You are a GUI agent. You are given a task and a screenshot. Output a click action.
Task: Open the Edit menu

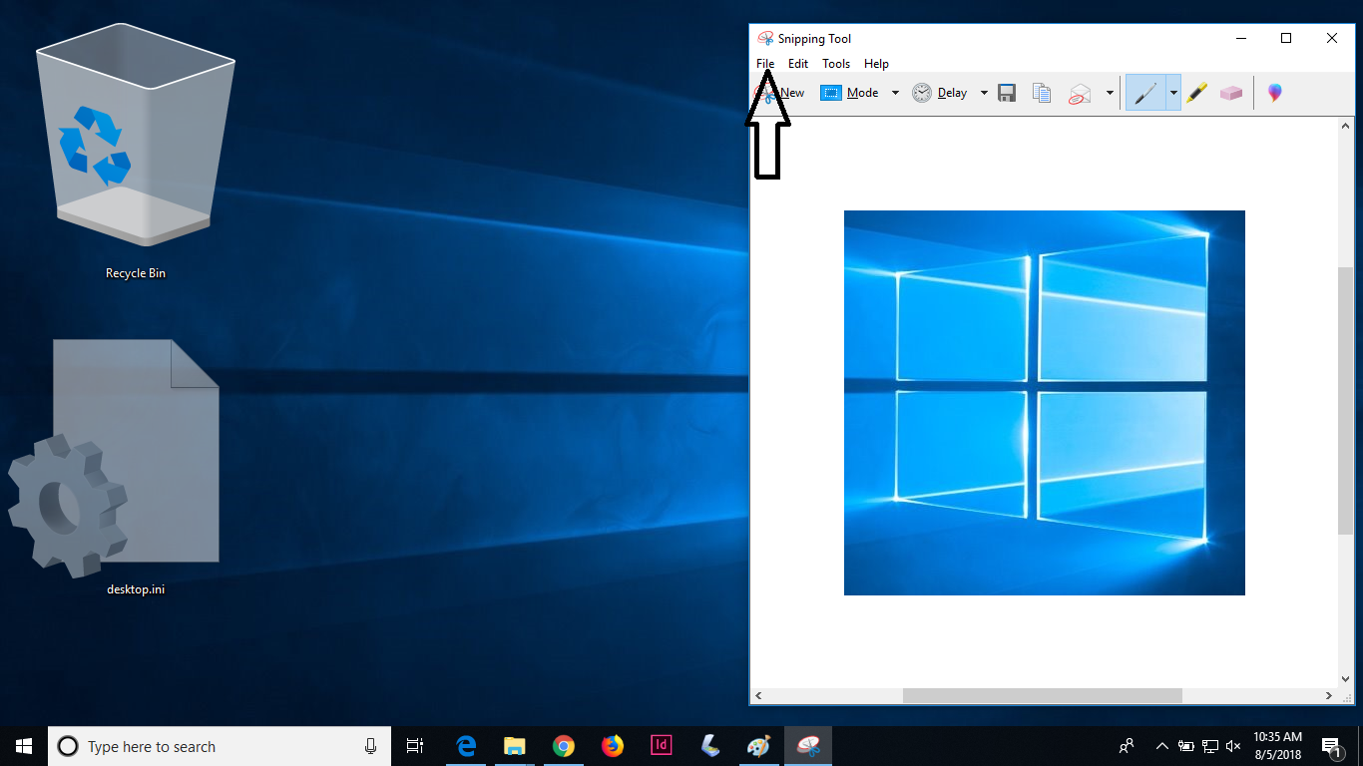[x=798, y=64]
